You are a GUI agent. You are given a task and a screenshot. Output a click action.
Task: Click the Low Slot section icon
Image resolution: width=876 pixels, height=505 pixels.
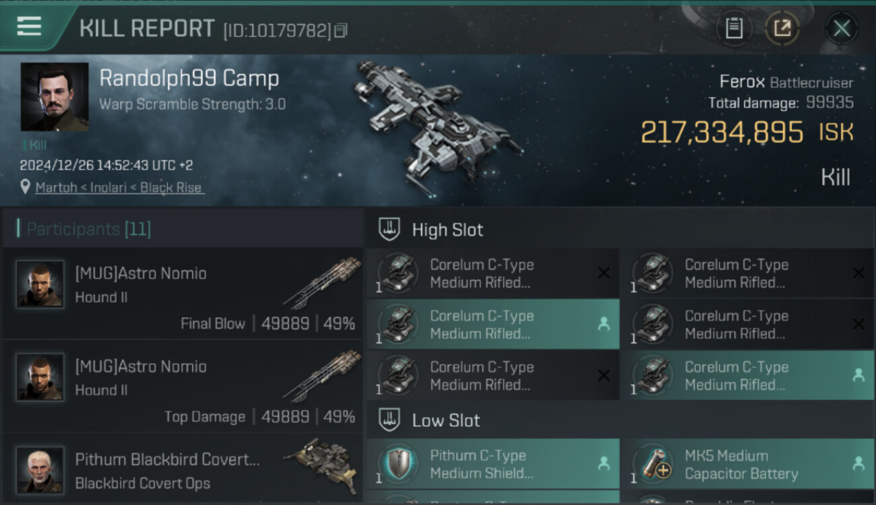coord(390,420)
